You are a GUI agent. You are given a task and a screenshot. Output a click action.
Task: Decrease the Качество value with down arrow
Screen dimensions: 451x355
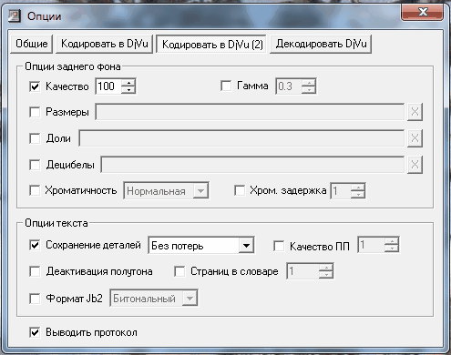click(128, 90)
